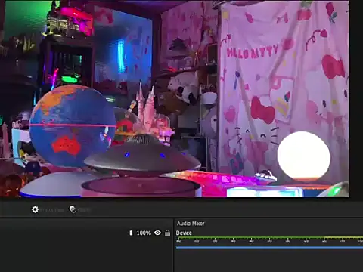Toggle the source lock icon
Image resolution: width=363 pixels, height=272 pixels.
coord(167,233)
